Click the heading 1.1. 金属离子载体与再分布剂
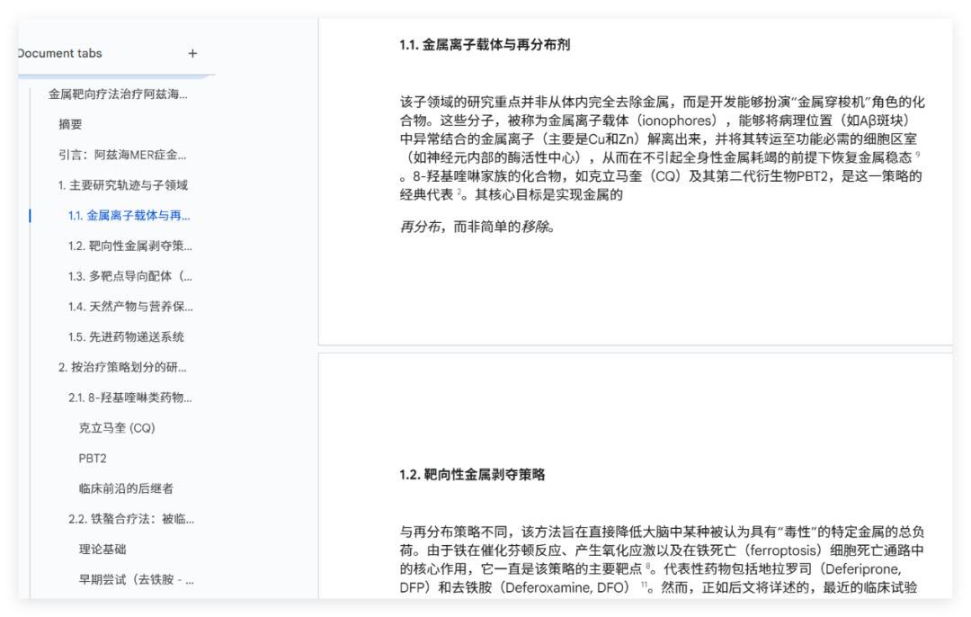 pyautogui.click(x=485, y=45)
